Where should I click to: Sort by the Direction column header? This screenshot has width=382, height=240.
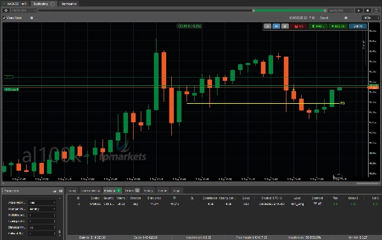click(x=135, y=198)
